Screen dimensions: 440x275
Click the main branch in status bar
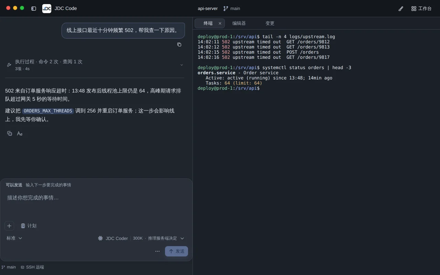tap(9, 267)
